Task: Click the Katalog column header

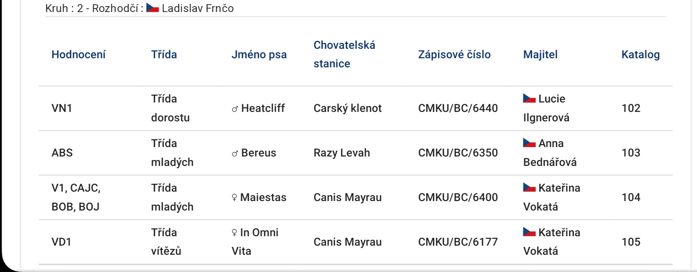Action: pyautogui.click(x=641, y=54)
